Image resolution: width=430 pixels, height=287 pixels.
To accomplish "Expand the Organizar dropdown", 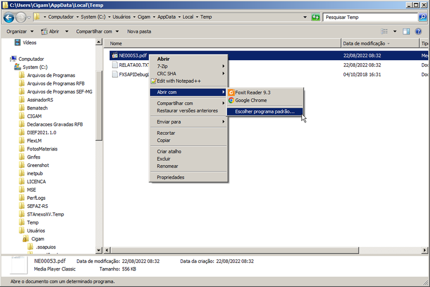I will pyautogui.click(x=19, y=32).
